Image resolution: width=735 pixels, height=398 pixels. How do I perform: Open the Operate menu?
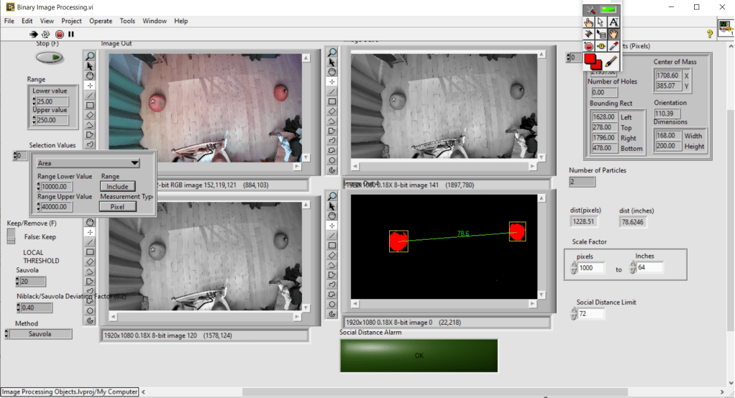(100, 21)
